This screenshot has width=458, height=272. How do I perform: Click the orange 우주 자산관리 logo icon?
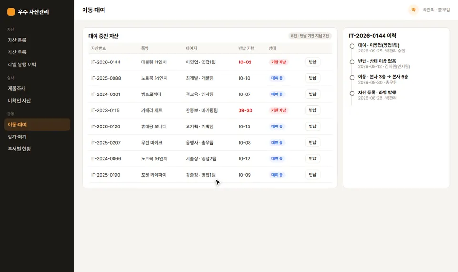pos(11,11)
